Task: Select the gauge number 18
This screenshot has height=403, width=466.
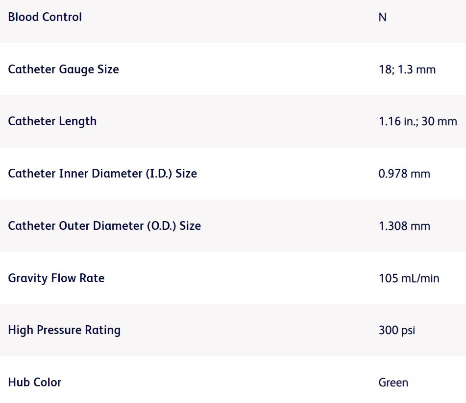Action: (x=385, y=69)
